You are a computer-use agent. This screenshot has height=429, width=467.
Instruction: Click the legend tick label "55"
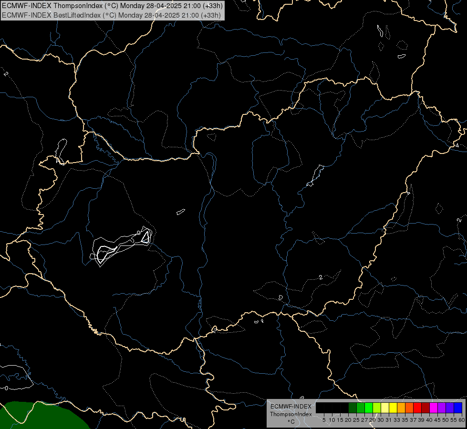(x=453, y=420)
